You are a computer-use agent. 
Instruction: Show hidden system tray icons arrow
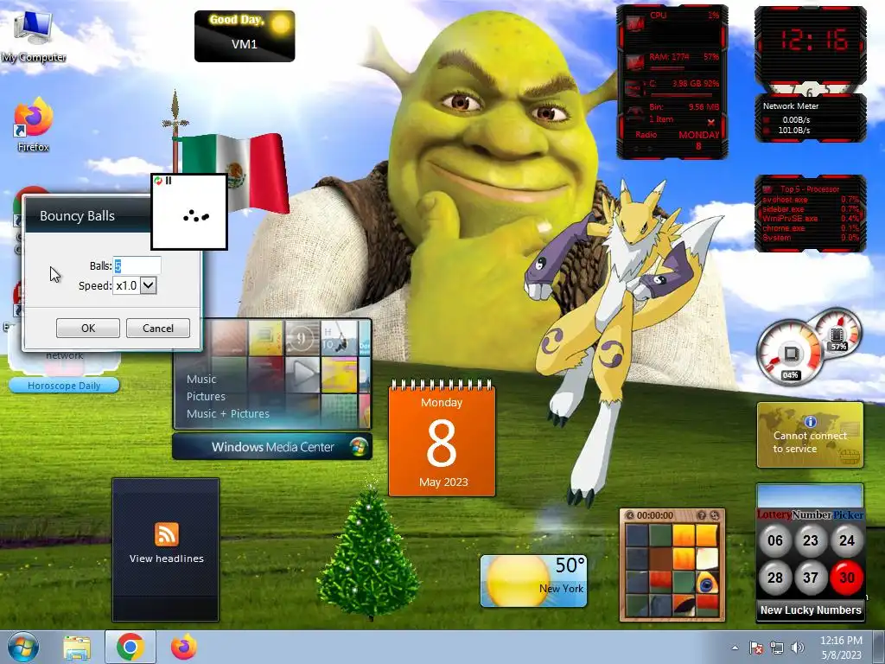click(735, 648)
